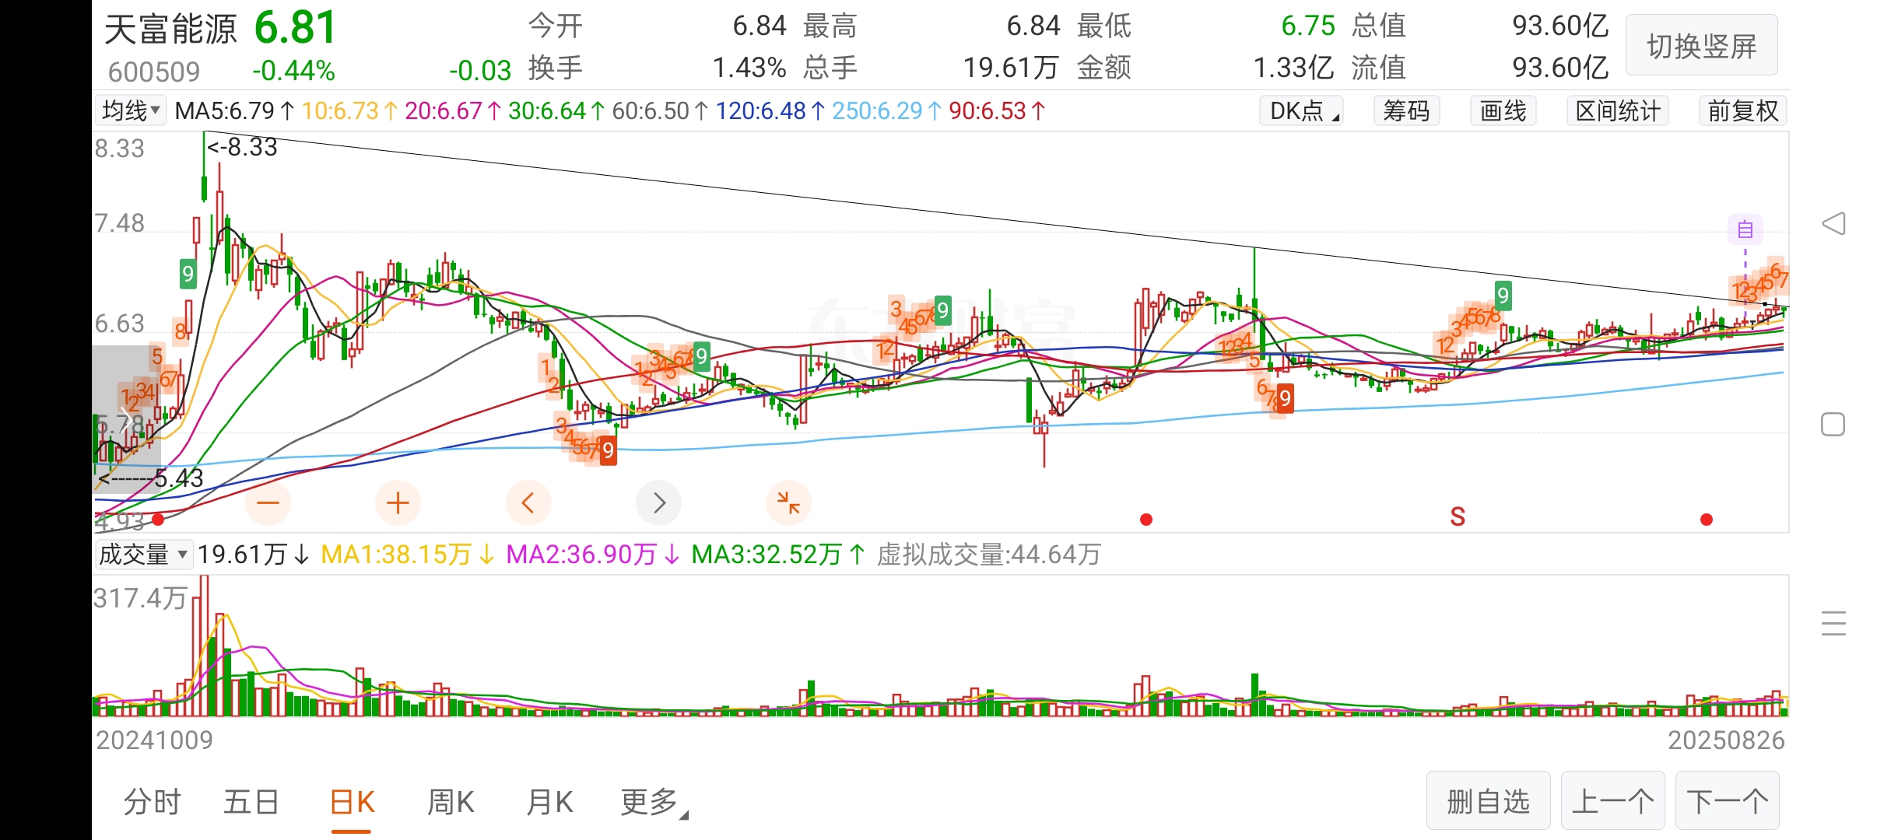Tap the collapse arrows icon

pos(788,503)
